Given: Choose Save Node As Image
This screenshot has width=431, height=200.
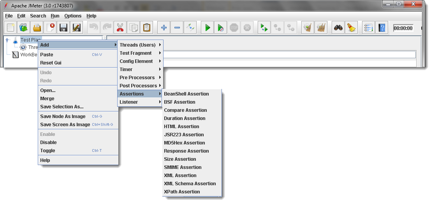Looking at the screenshot, I should pyautogui.click(x=78, y=117).
